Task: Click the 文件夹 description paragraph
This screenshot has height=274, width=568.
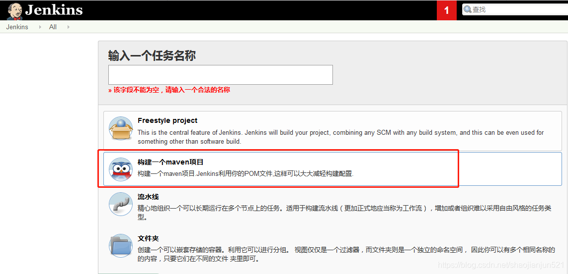Action: [347, 255]
